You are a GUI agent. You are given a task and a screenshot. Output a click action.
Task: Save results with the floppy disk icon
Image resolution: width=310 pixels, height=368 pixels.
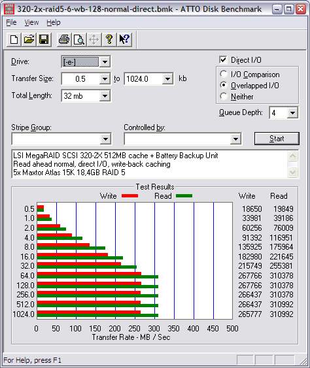point(44,39)
